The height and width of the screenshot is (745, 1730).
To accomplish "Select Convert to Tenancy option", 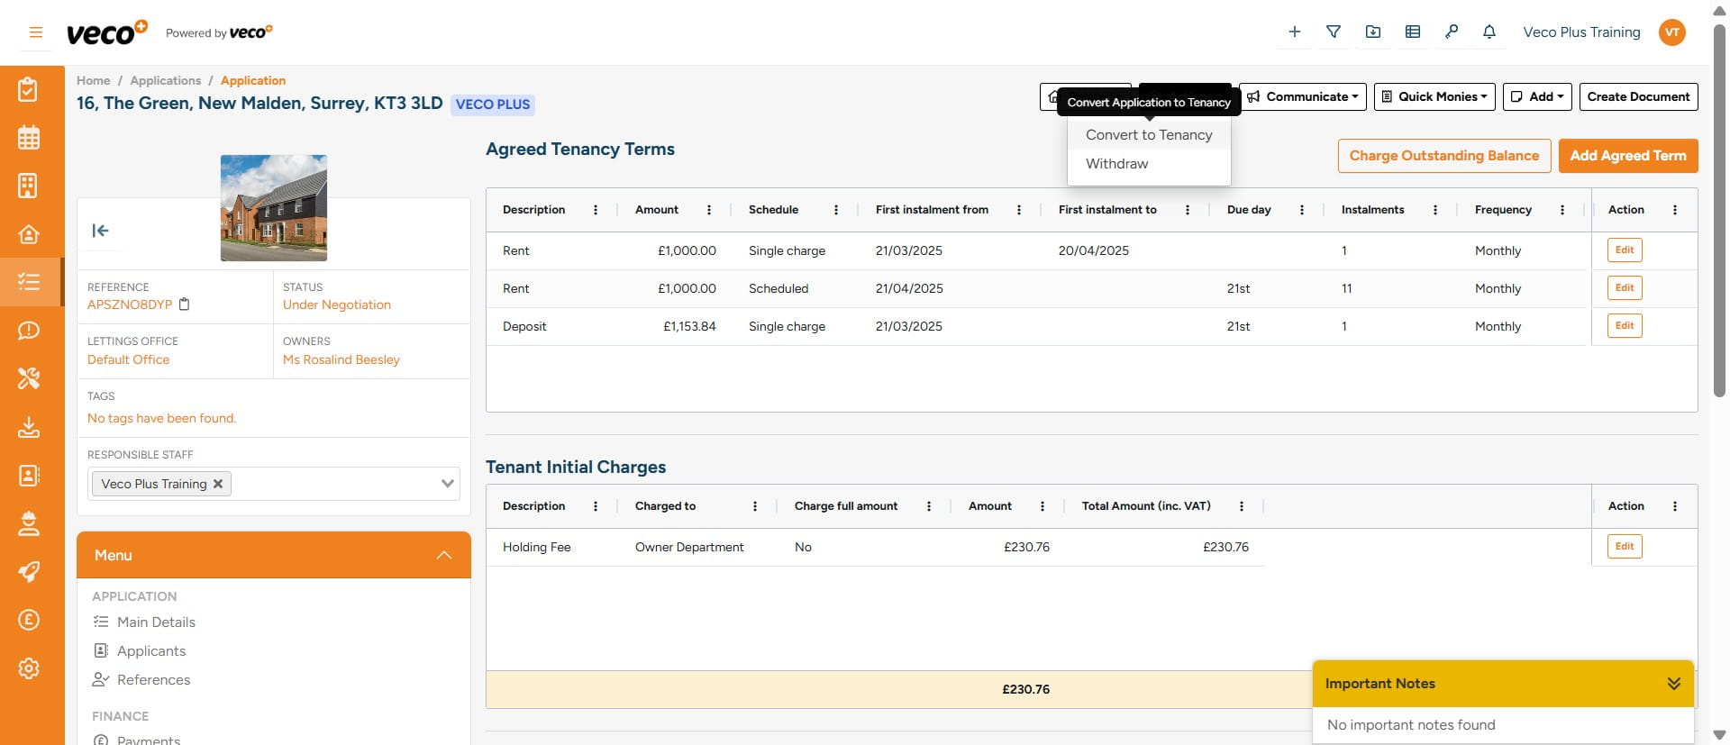I will (1149, 135).
